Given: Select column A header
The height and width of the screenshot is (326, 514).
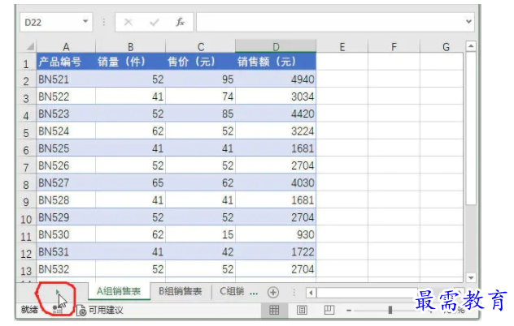Looking at the screenshot, I should [66, 47].
